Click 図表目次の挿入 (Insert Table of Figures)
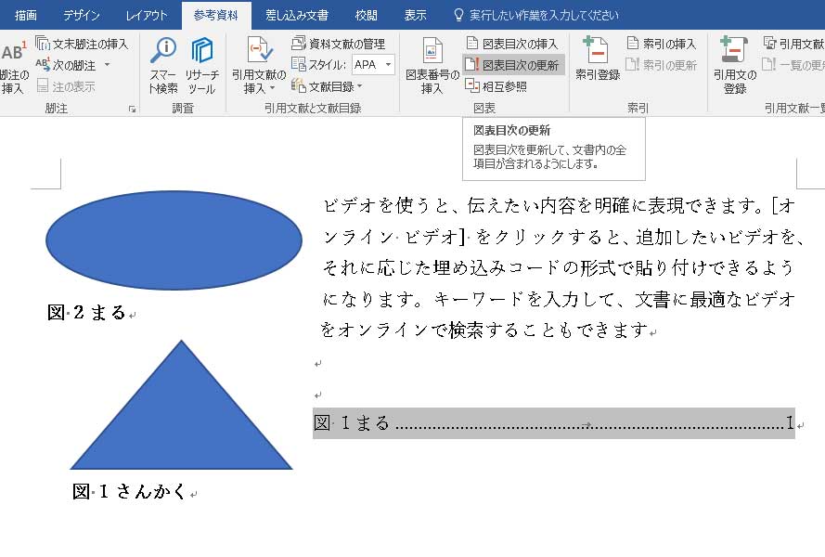 click(x=513, y=44)
